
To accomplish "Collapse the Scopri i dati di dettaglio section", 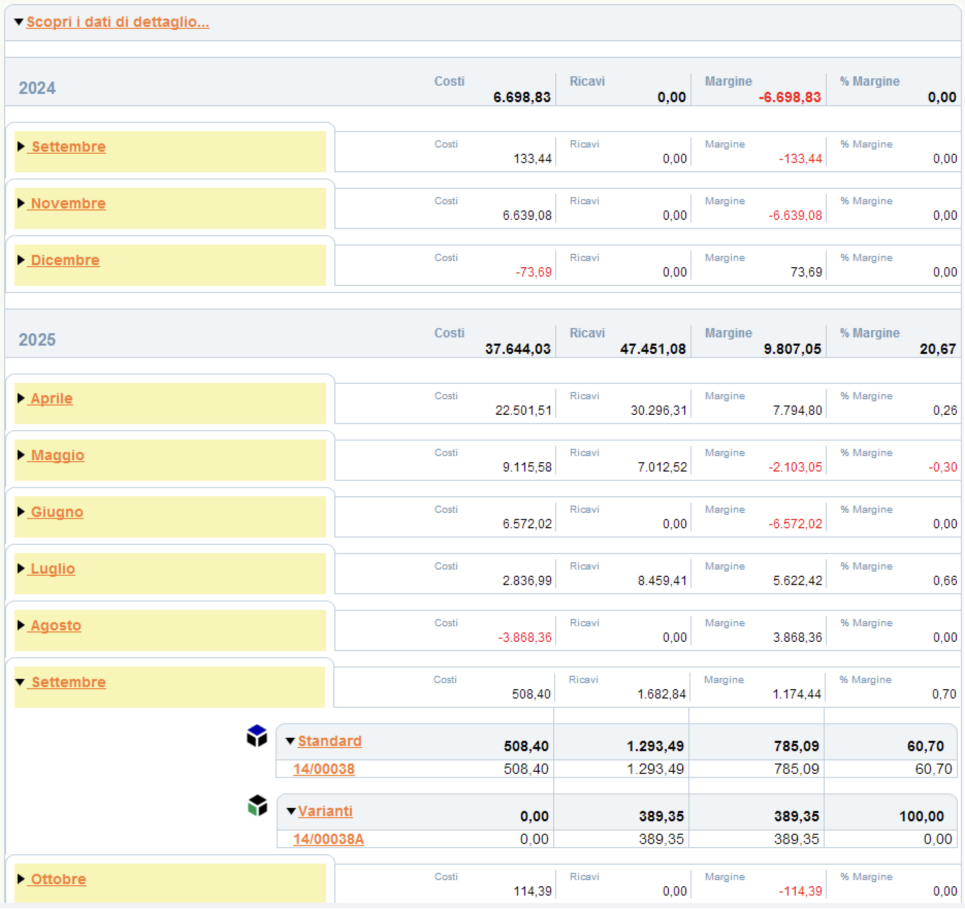I will click(x=19, y=22).
